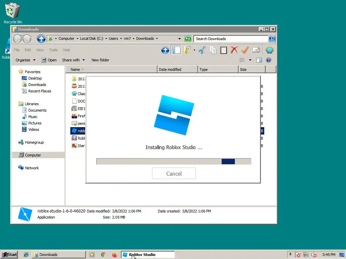Go forward with the Explorer forward arrow
The height and width of the screenshot is (259, 346).
27,39
